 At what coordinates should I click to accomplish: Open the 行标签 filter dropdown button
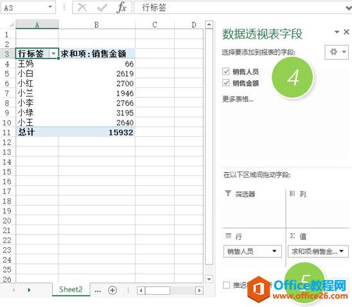coord(53,53)
